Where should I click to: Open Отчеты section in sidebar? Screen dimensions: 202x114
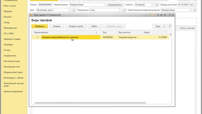[7, 50]
